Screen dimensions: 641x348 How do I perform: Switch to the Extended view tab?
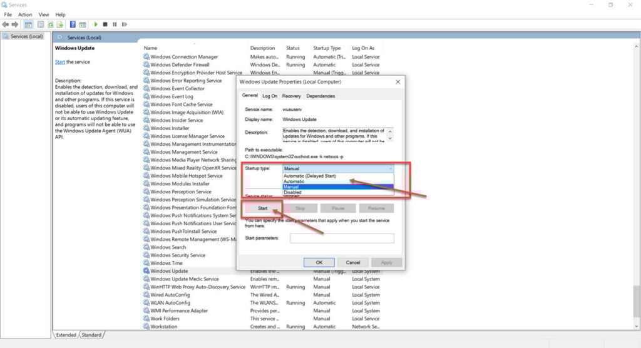66,335
